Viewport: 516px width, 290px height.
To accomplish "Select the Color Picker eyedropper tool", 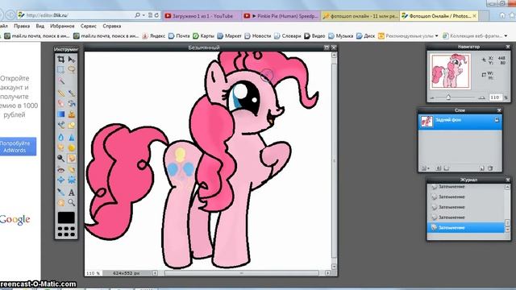I will (61, 192).
